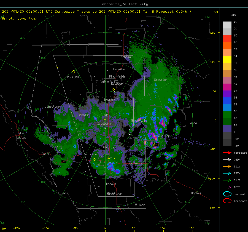
Task: Click the RedDeer city label
Action: point(117,84)
